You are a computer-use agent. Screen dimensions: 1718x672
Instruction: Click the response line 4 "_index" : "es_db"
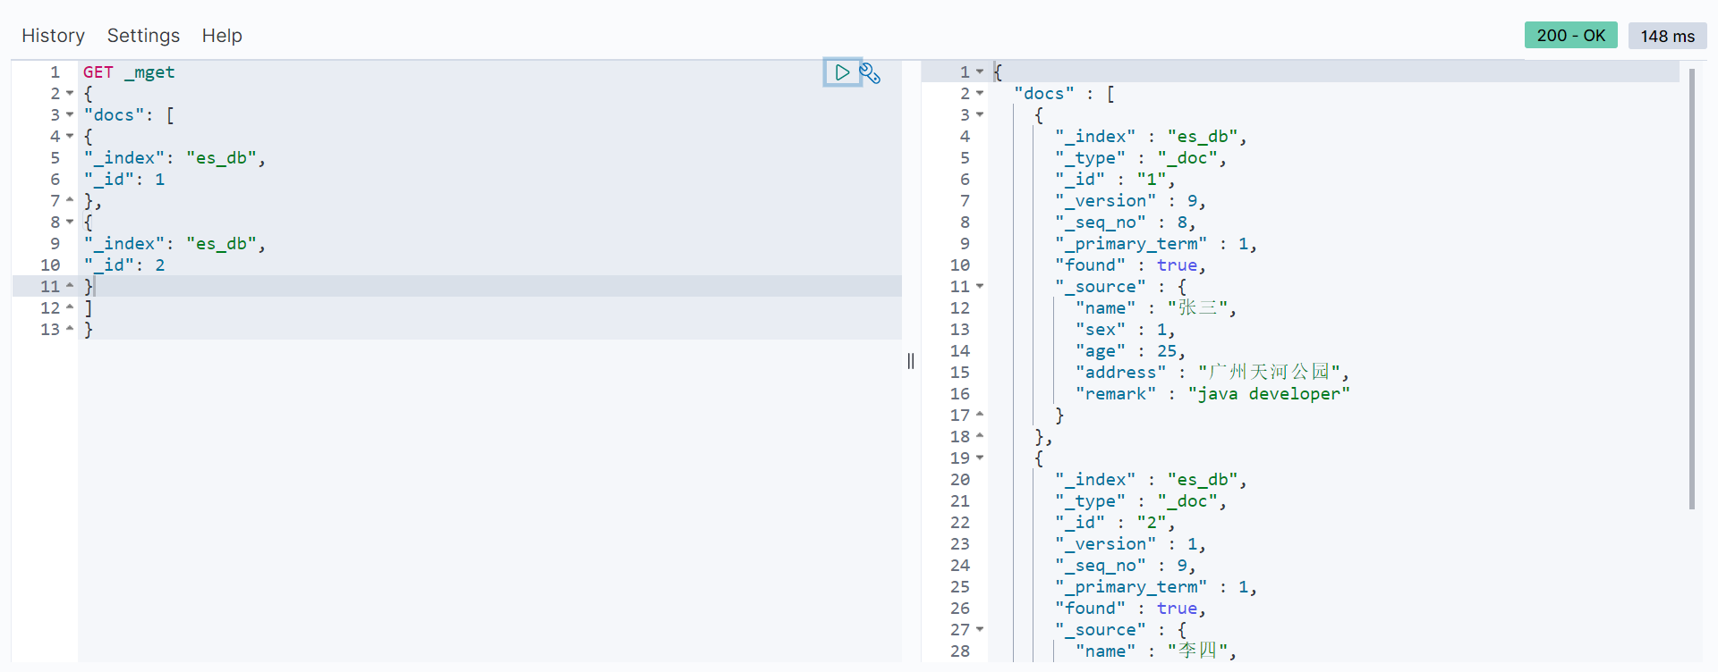[1151, 137]
